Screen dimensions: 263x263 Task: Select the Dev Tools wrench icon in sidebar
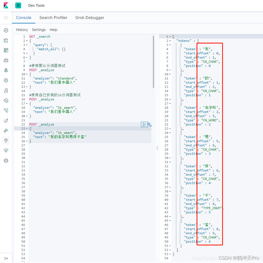coord(6,140)
